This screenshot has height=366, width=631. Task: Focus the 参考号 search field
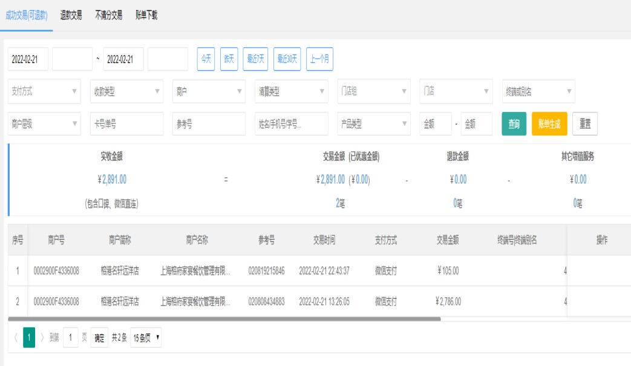(209, 124)
